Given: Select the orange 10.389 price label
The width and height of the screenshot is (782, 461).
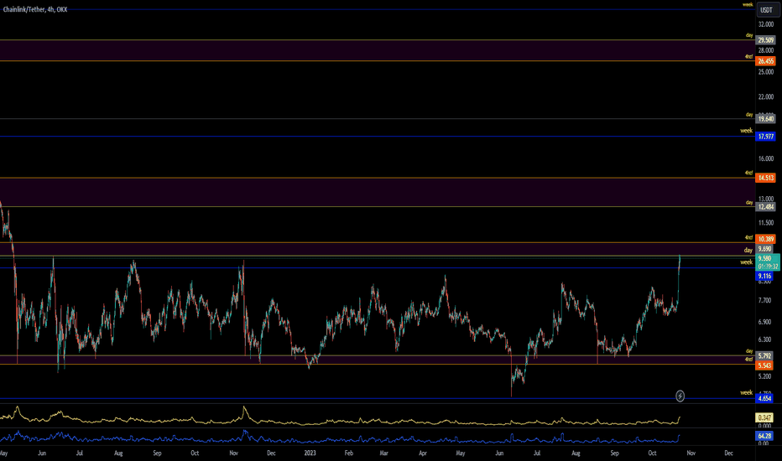Looking at the screenshot, I should [765, 240].
